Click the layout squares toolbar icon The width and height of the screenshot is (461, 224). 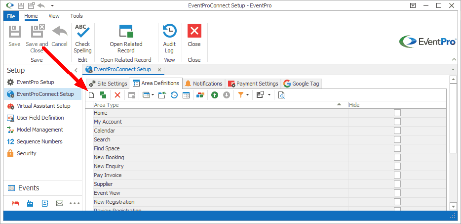(260, 95)
